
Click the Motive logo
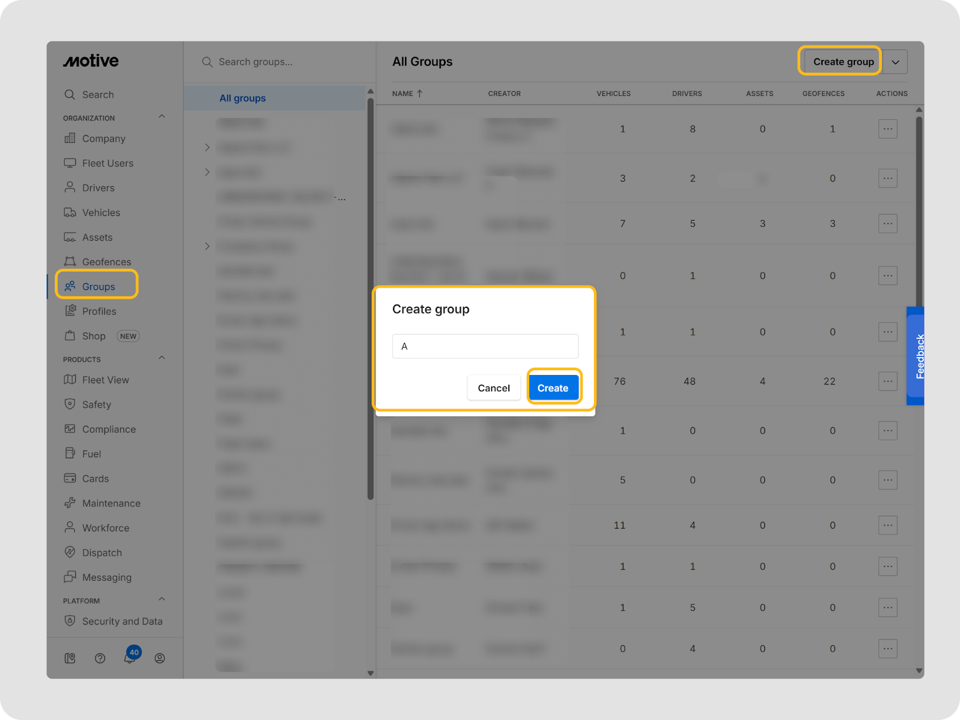(x=91, y=61)
